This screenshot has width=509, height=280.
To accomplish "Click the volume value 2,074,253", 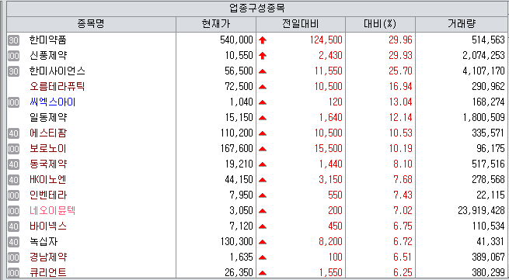I will (483, 56).
